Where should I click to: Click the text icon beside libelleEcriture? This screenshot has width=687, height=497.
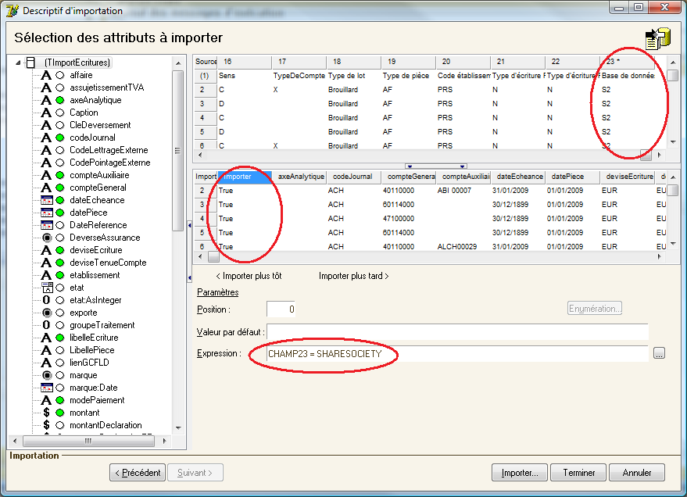point(46,338)
